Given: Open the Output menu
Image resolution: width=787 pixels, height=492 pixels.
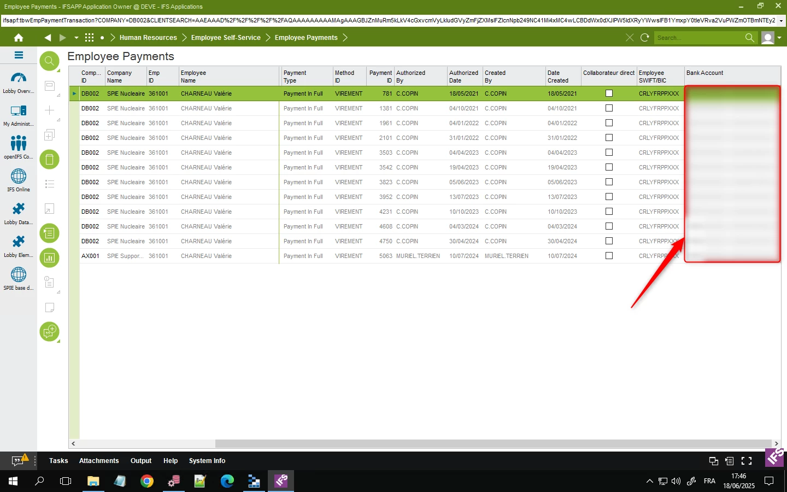Looking at the screenshot, I should [141, 461].
